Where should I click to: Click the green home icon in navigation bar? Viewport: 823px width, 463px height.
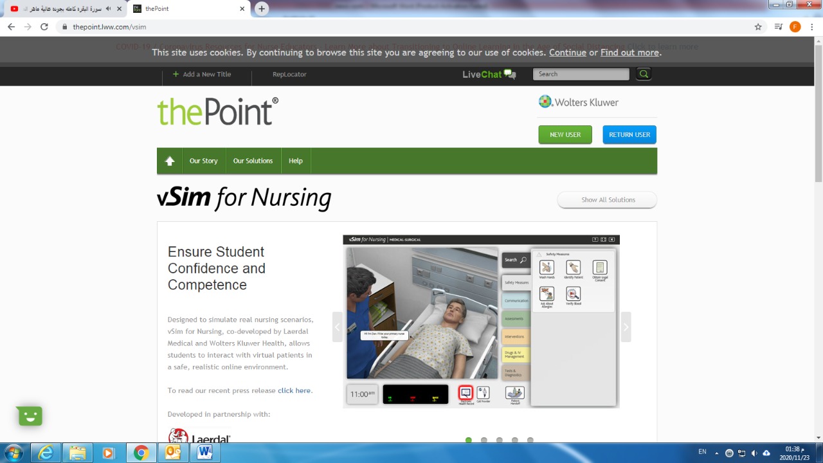click(170, 161)
